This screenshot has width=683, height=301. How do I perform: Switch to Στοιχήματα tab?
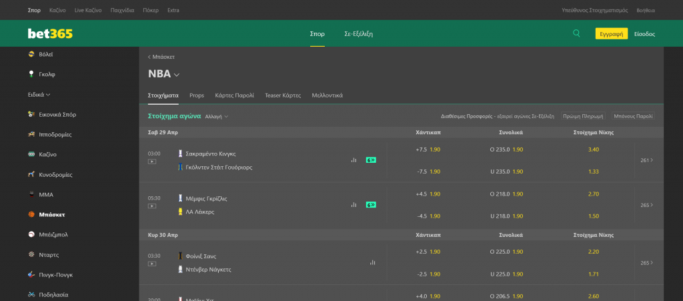163,95
